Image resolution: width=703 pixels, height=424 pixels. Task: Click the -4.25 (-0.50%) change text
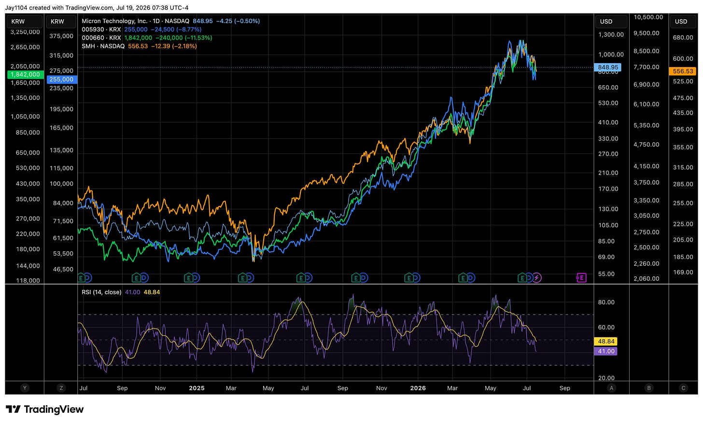click(238, 21)
